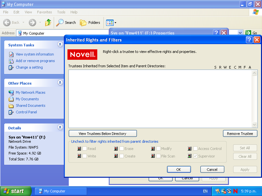This screenshot has width=262, height=196.
Task: Toggle the Folders pane button
Action: pyautogui.click(x=90, y=23)
